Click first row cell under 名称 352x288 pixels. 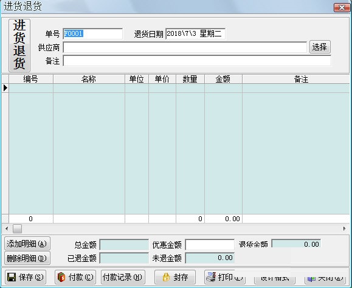tap(89, 88)
